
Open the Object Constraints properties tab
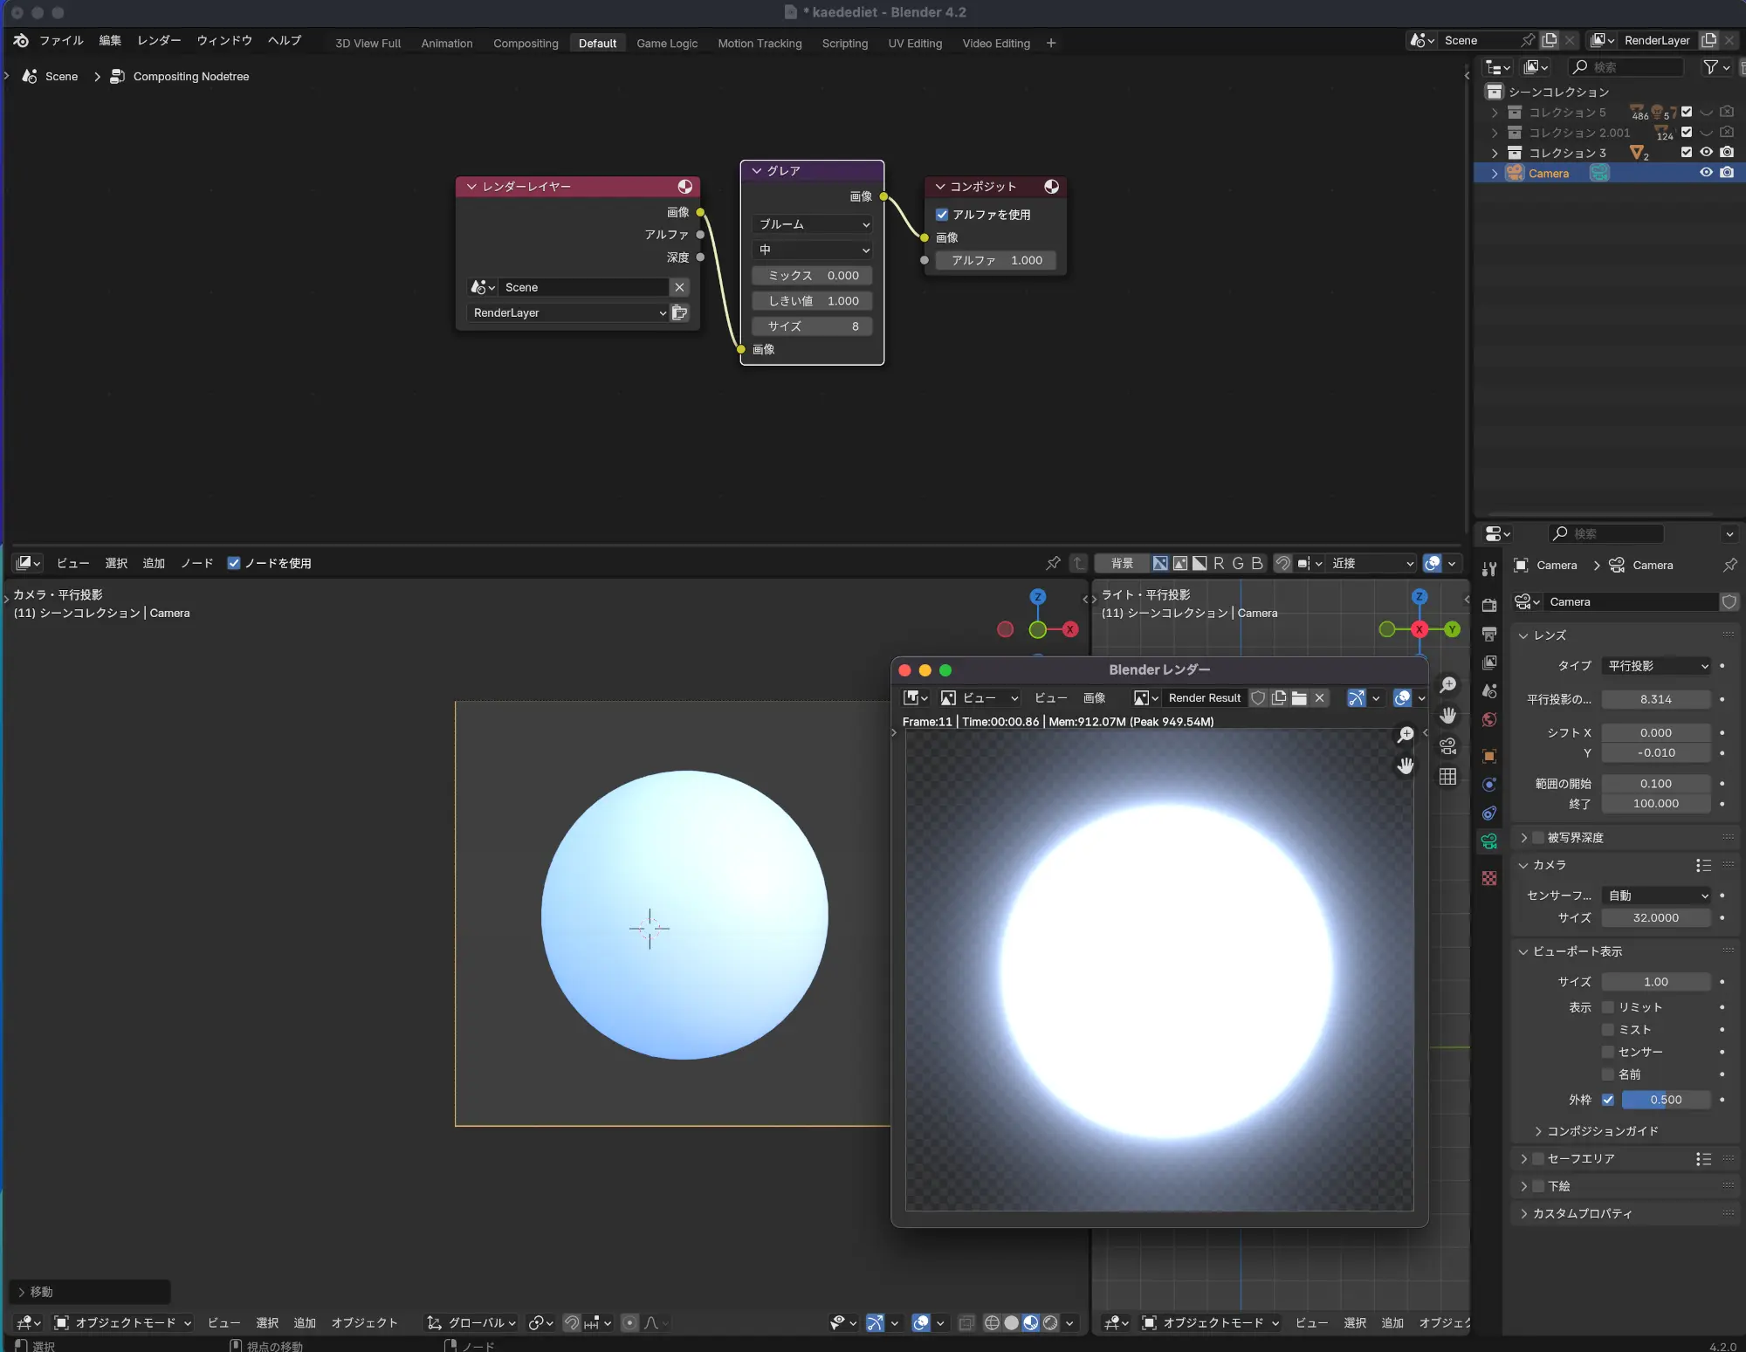tap(1489, 813)
